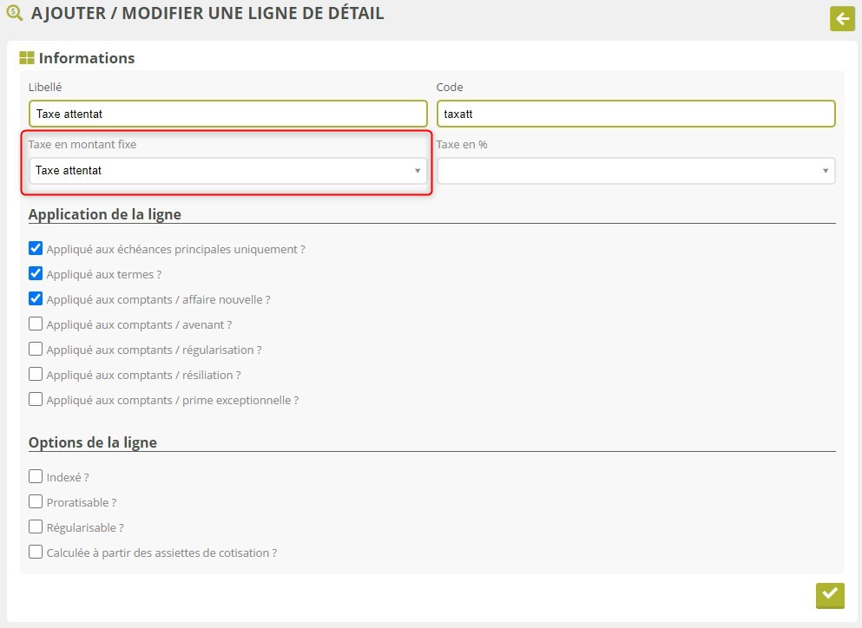The height and width of the screenshot is (628, 862).
Task: Enable Appliqué aux comptants avenant
Action: click(36, 324)
